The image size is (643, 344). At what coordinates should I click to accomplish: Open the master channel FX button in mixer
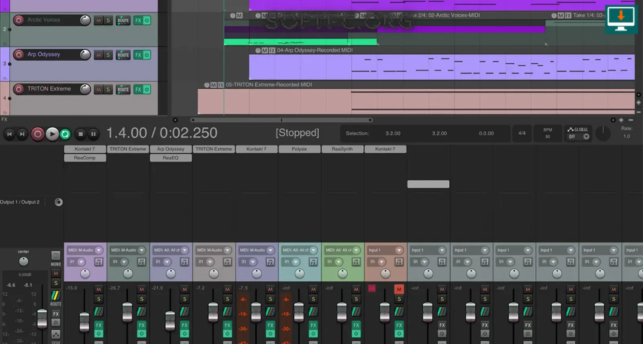coord(56,314)
